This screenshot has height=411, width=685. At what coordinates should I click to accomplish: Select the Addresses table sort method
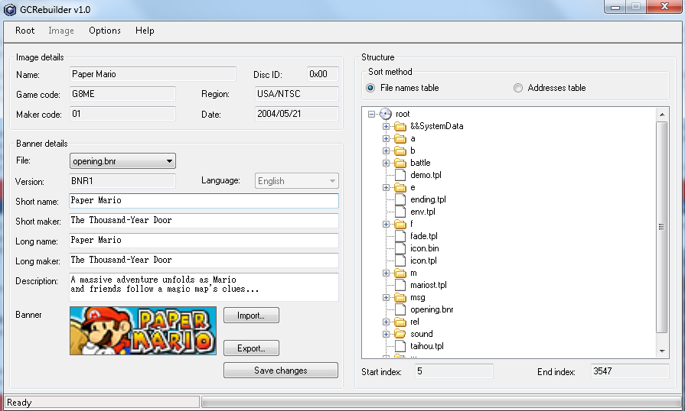(518, 88)
